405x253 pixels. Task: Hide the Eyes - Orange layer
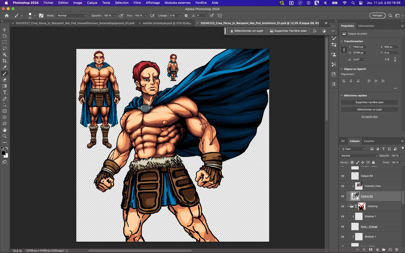pos(343,226)
